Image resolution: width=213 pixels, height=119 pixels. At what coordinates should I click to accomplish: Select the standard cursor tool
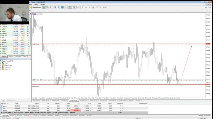pos(75,7)
